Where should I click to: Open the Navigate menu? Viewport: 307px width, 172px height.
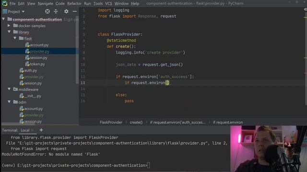click(x=46, y=3)
